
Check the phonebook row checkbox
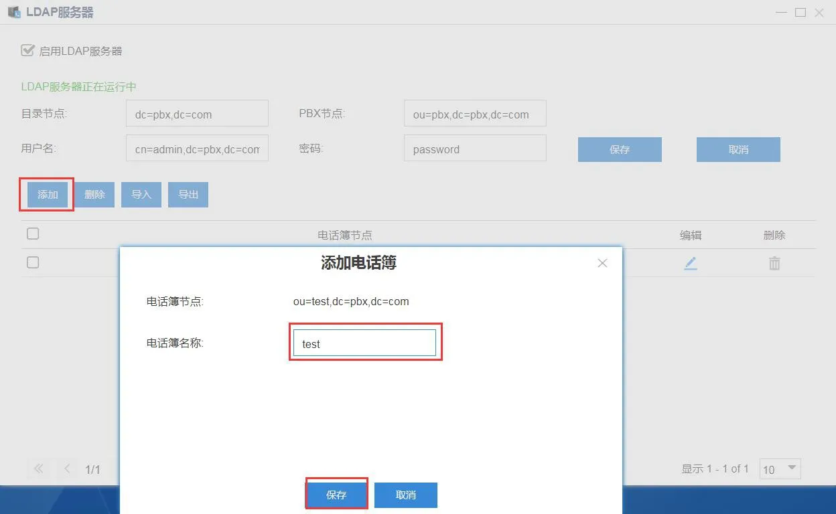click(33, 262)
